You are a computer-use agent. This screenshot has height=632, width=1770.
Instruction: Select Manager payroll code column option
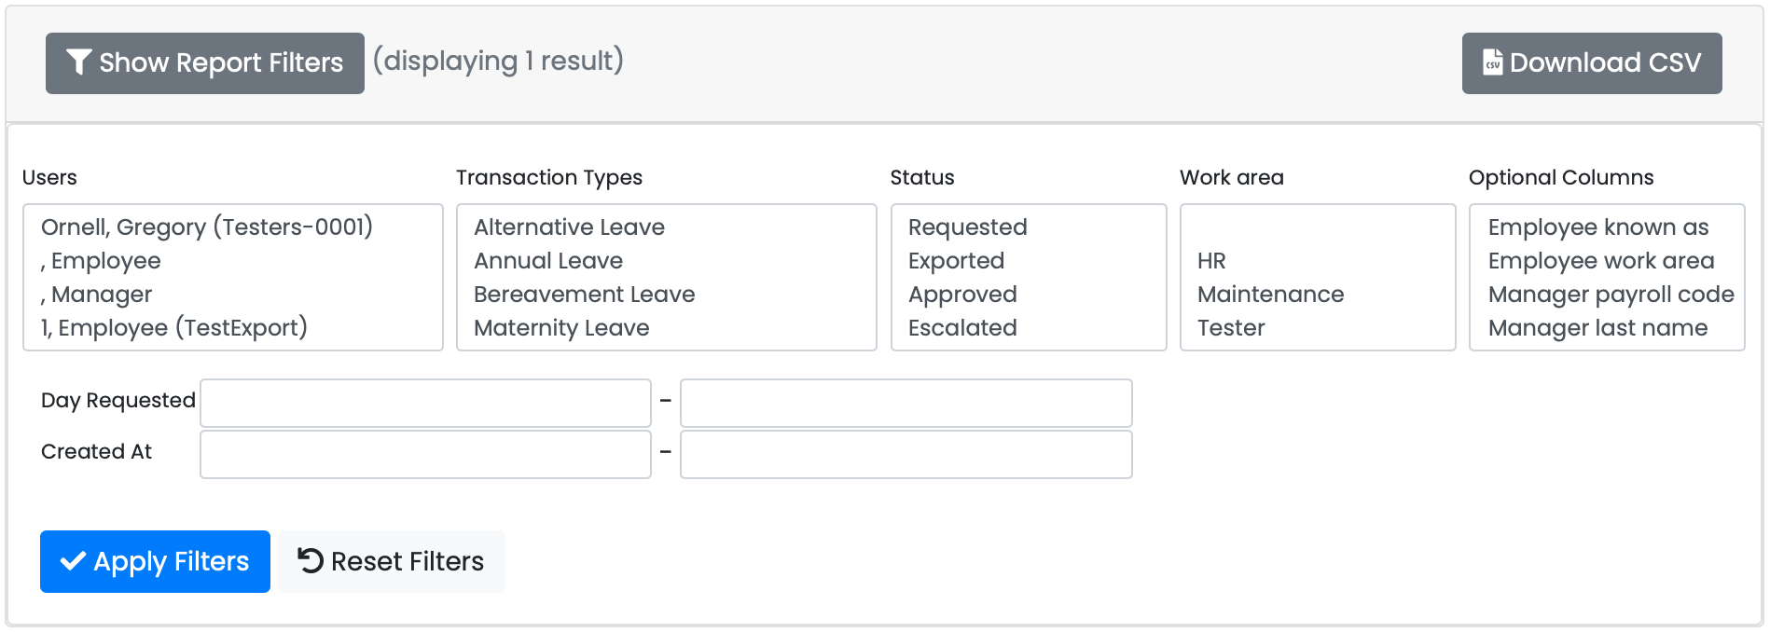pos(1611,294)
